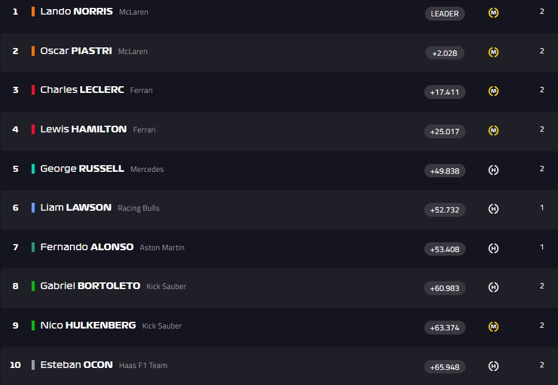This screenshot has height=385, width=558.
Task: Click the medium tyre icon for Norris
Action: (494, 13)
